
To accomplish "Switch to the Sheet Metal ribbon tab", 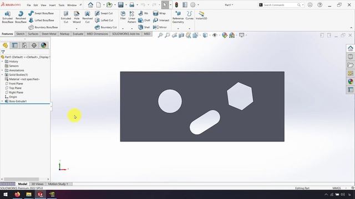I will click(x=49, y=34).
